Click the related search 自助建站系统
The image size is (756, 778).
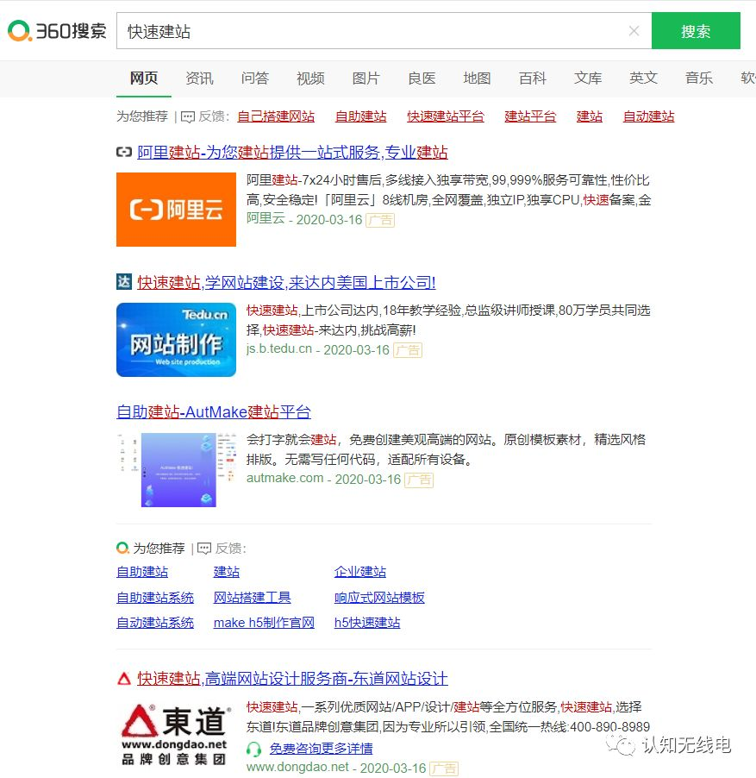(x=155, y=598)
